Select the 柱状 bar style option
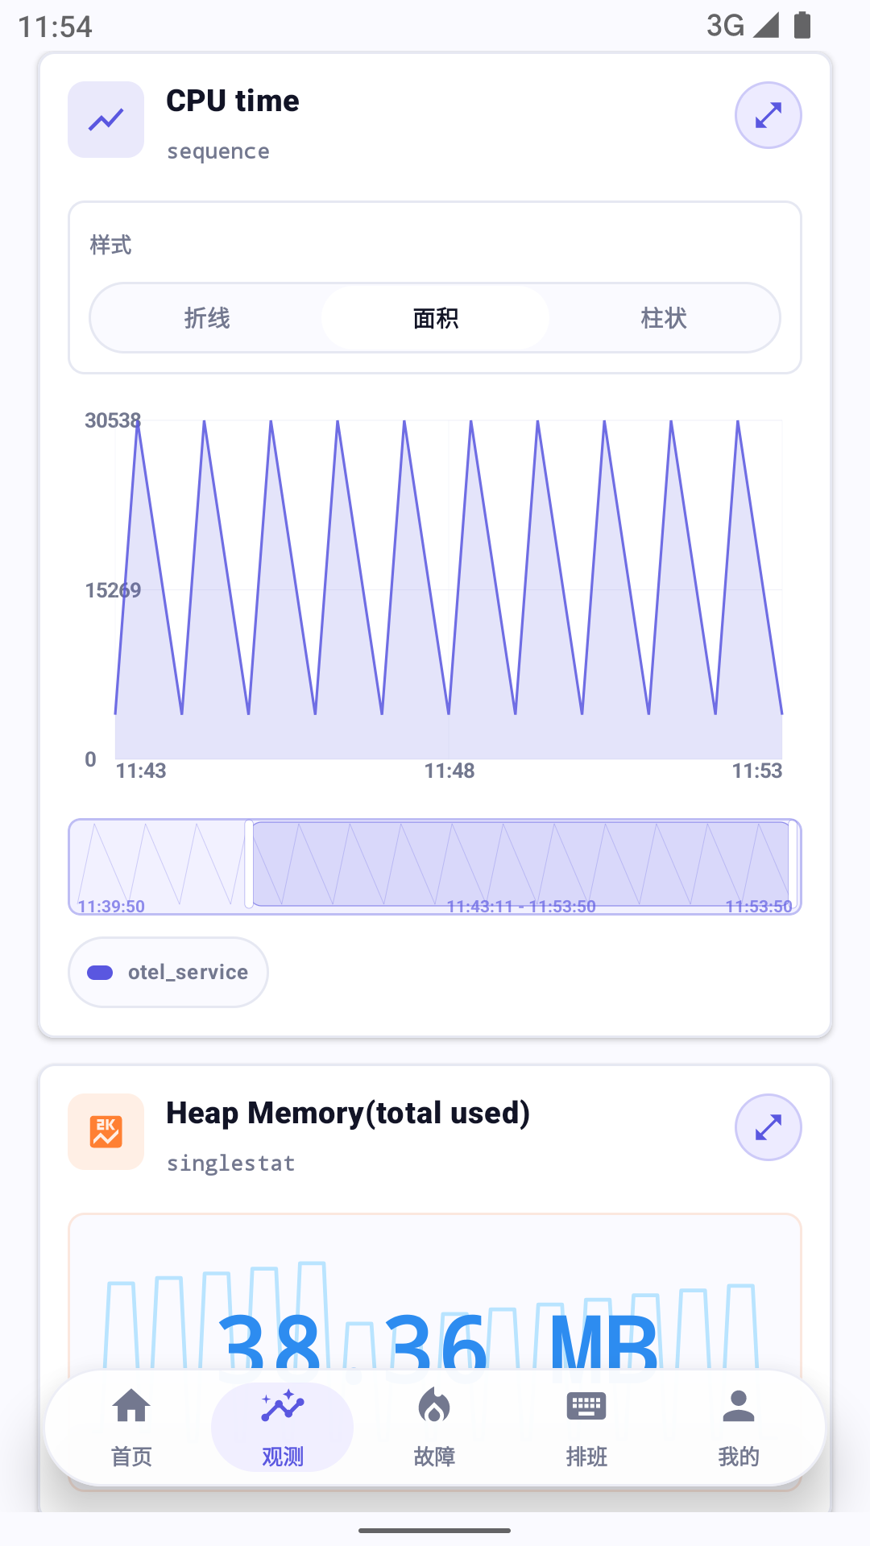 pyautogui.click(x=664, y=318)
